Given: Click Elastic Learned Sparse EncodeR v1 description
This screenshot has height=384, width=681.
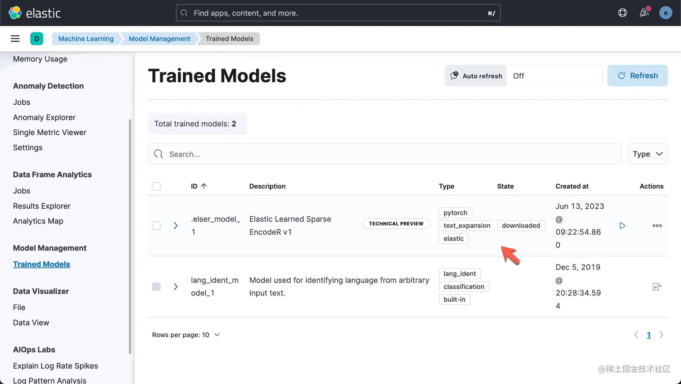Looking at the screenshot, I should point(291,226).
